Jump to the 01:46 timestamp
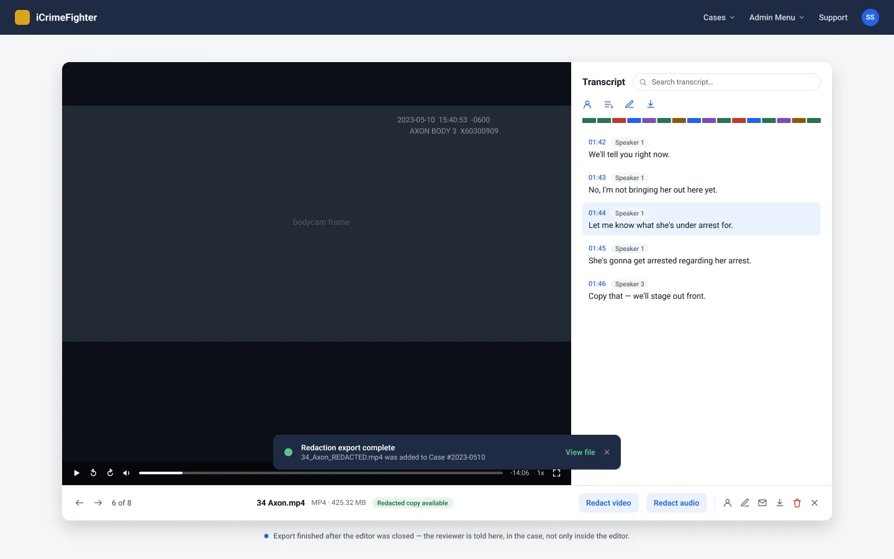Image resolution: width=894 pixels, height=559 pixels. 597,284
